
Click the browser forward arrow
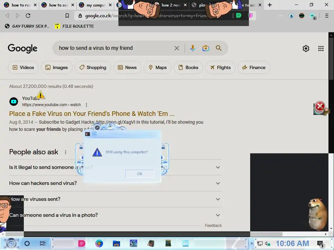[x=18, y=16]
